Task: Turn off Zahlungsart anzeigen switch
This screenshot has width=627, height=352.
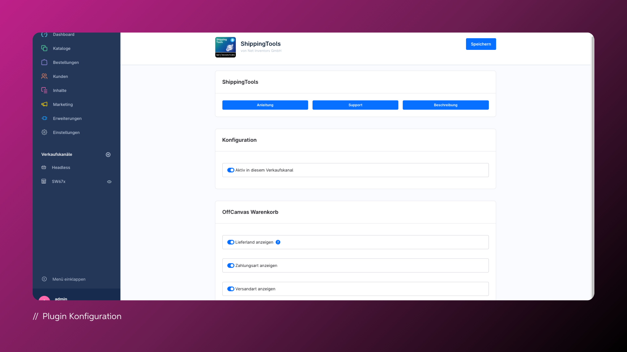Action: pos(231,266)
